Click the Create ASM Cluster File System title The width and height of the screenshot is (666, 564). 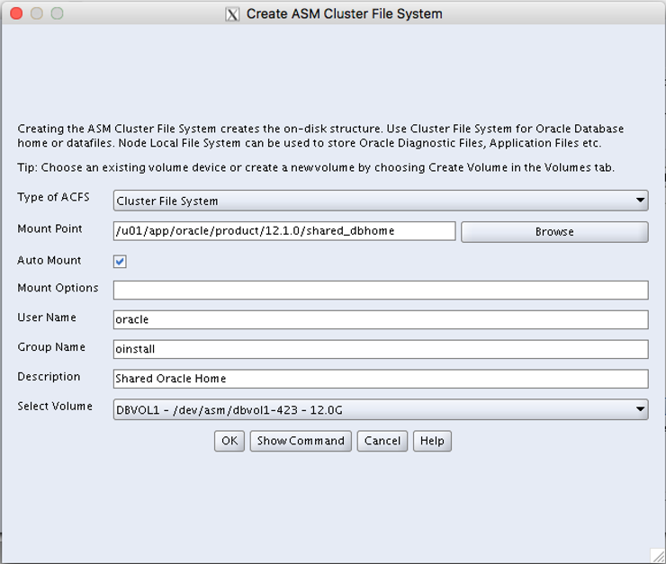pyautogui.click(x=344, y=14)
